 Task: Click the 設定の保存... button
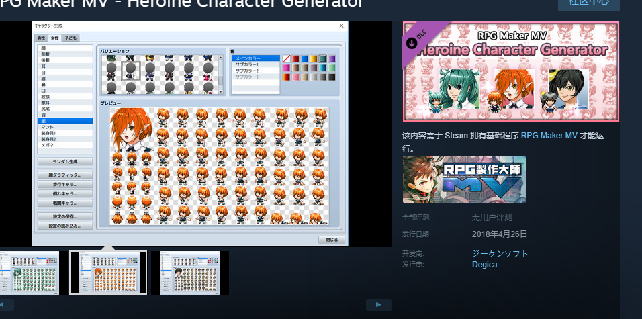pos(65,216)
